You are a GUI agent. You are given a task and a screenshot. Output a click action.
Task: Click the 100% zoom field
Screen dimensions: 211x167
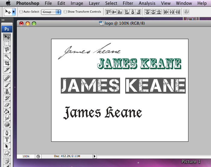(x=26, y=156)
